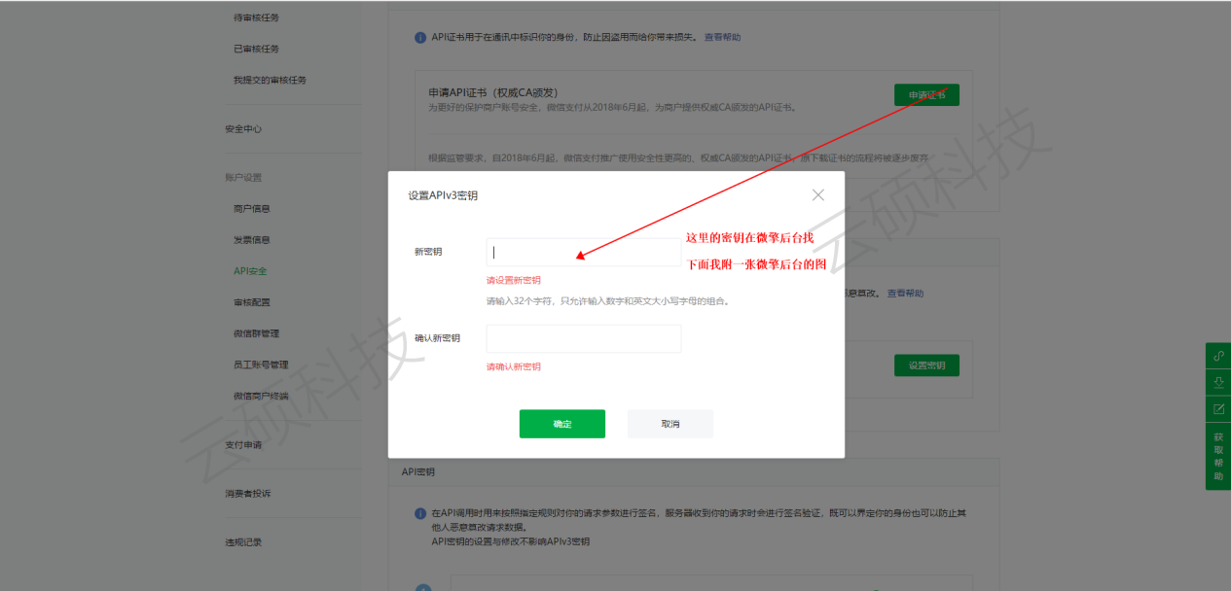Open 获取帮助 in the right floating bar
The width and height of the screenshot is (1231, 591).
coord(1217,456)
